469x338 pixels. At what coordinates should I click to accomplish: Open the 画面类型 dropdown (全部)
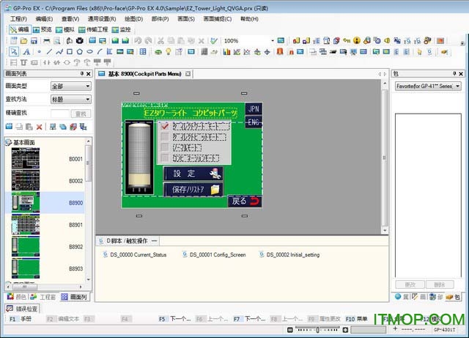71,87
